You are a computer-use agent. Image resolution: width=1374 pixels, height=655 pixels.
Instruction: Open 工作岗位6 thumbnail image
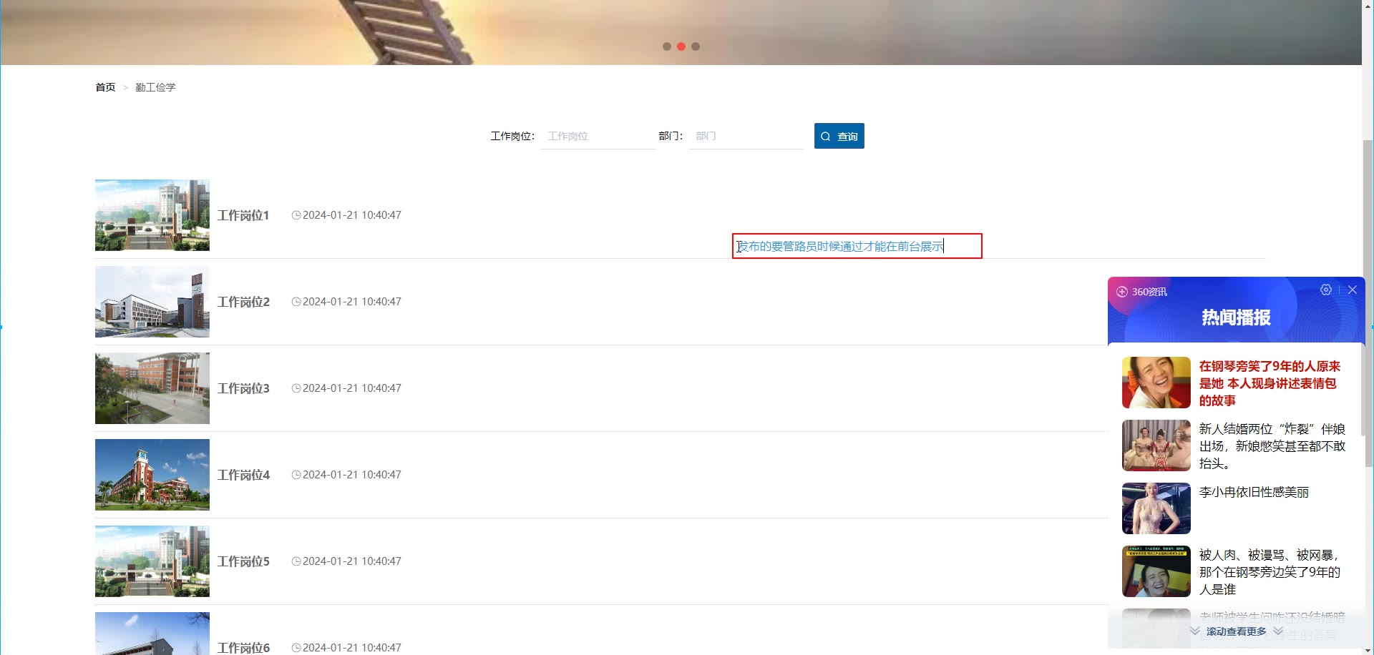pos(152,634)
